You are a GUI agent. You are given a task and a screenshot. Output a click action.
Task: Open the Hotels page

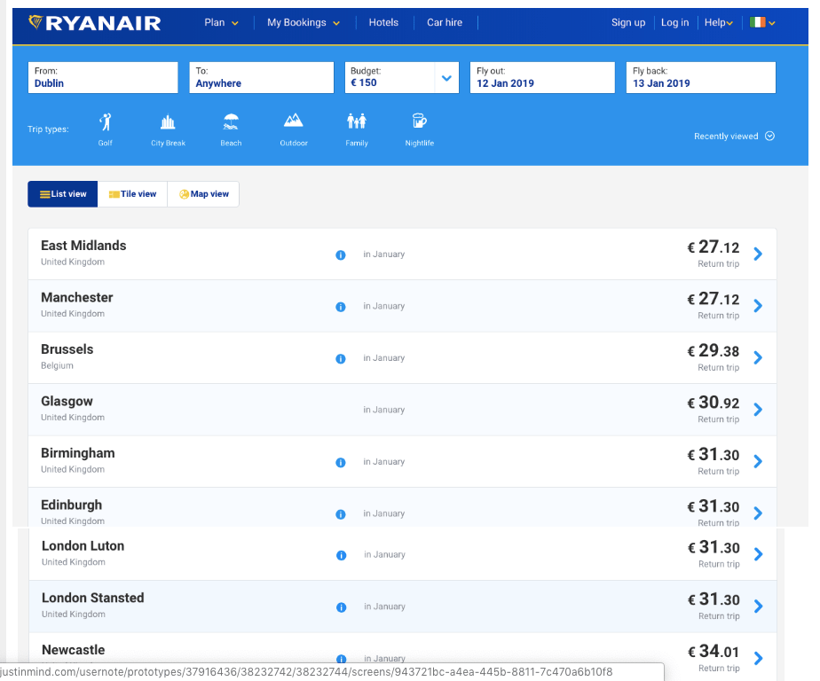click(383, 22)
